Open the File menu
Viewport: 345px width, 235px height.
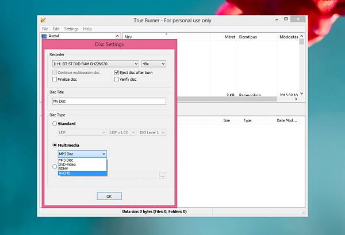pos(45,29)
